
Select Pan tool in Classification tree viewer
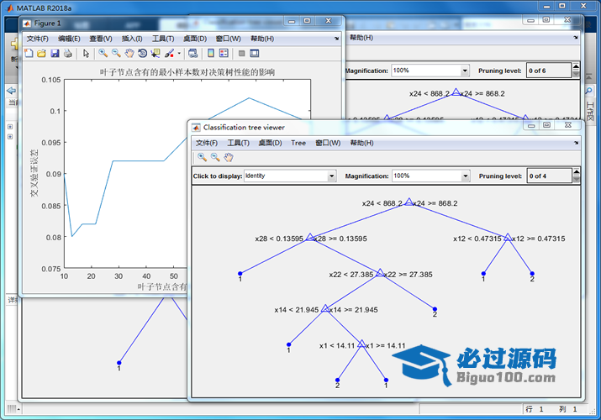click(229, 157)
